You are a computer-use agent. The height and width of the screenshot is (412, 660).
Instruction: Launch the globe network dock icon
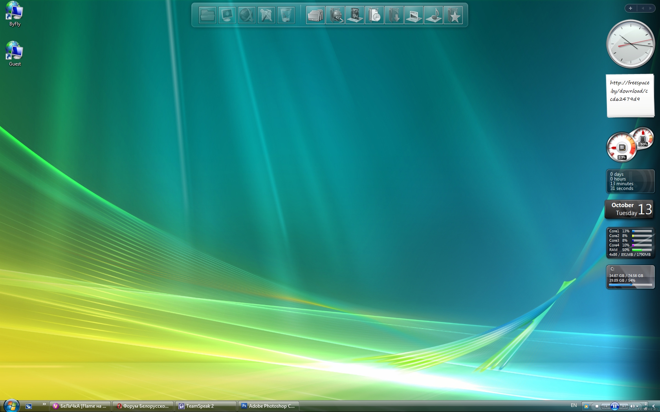click(247, 15)
